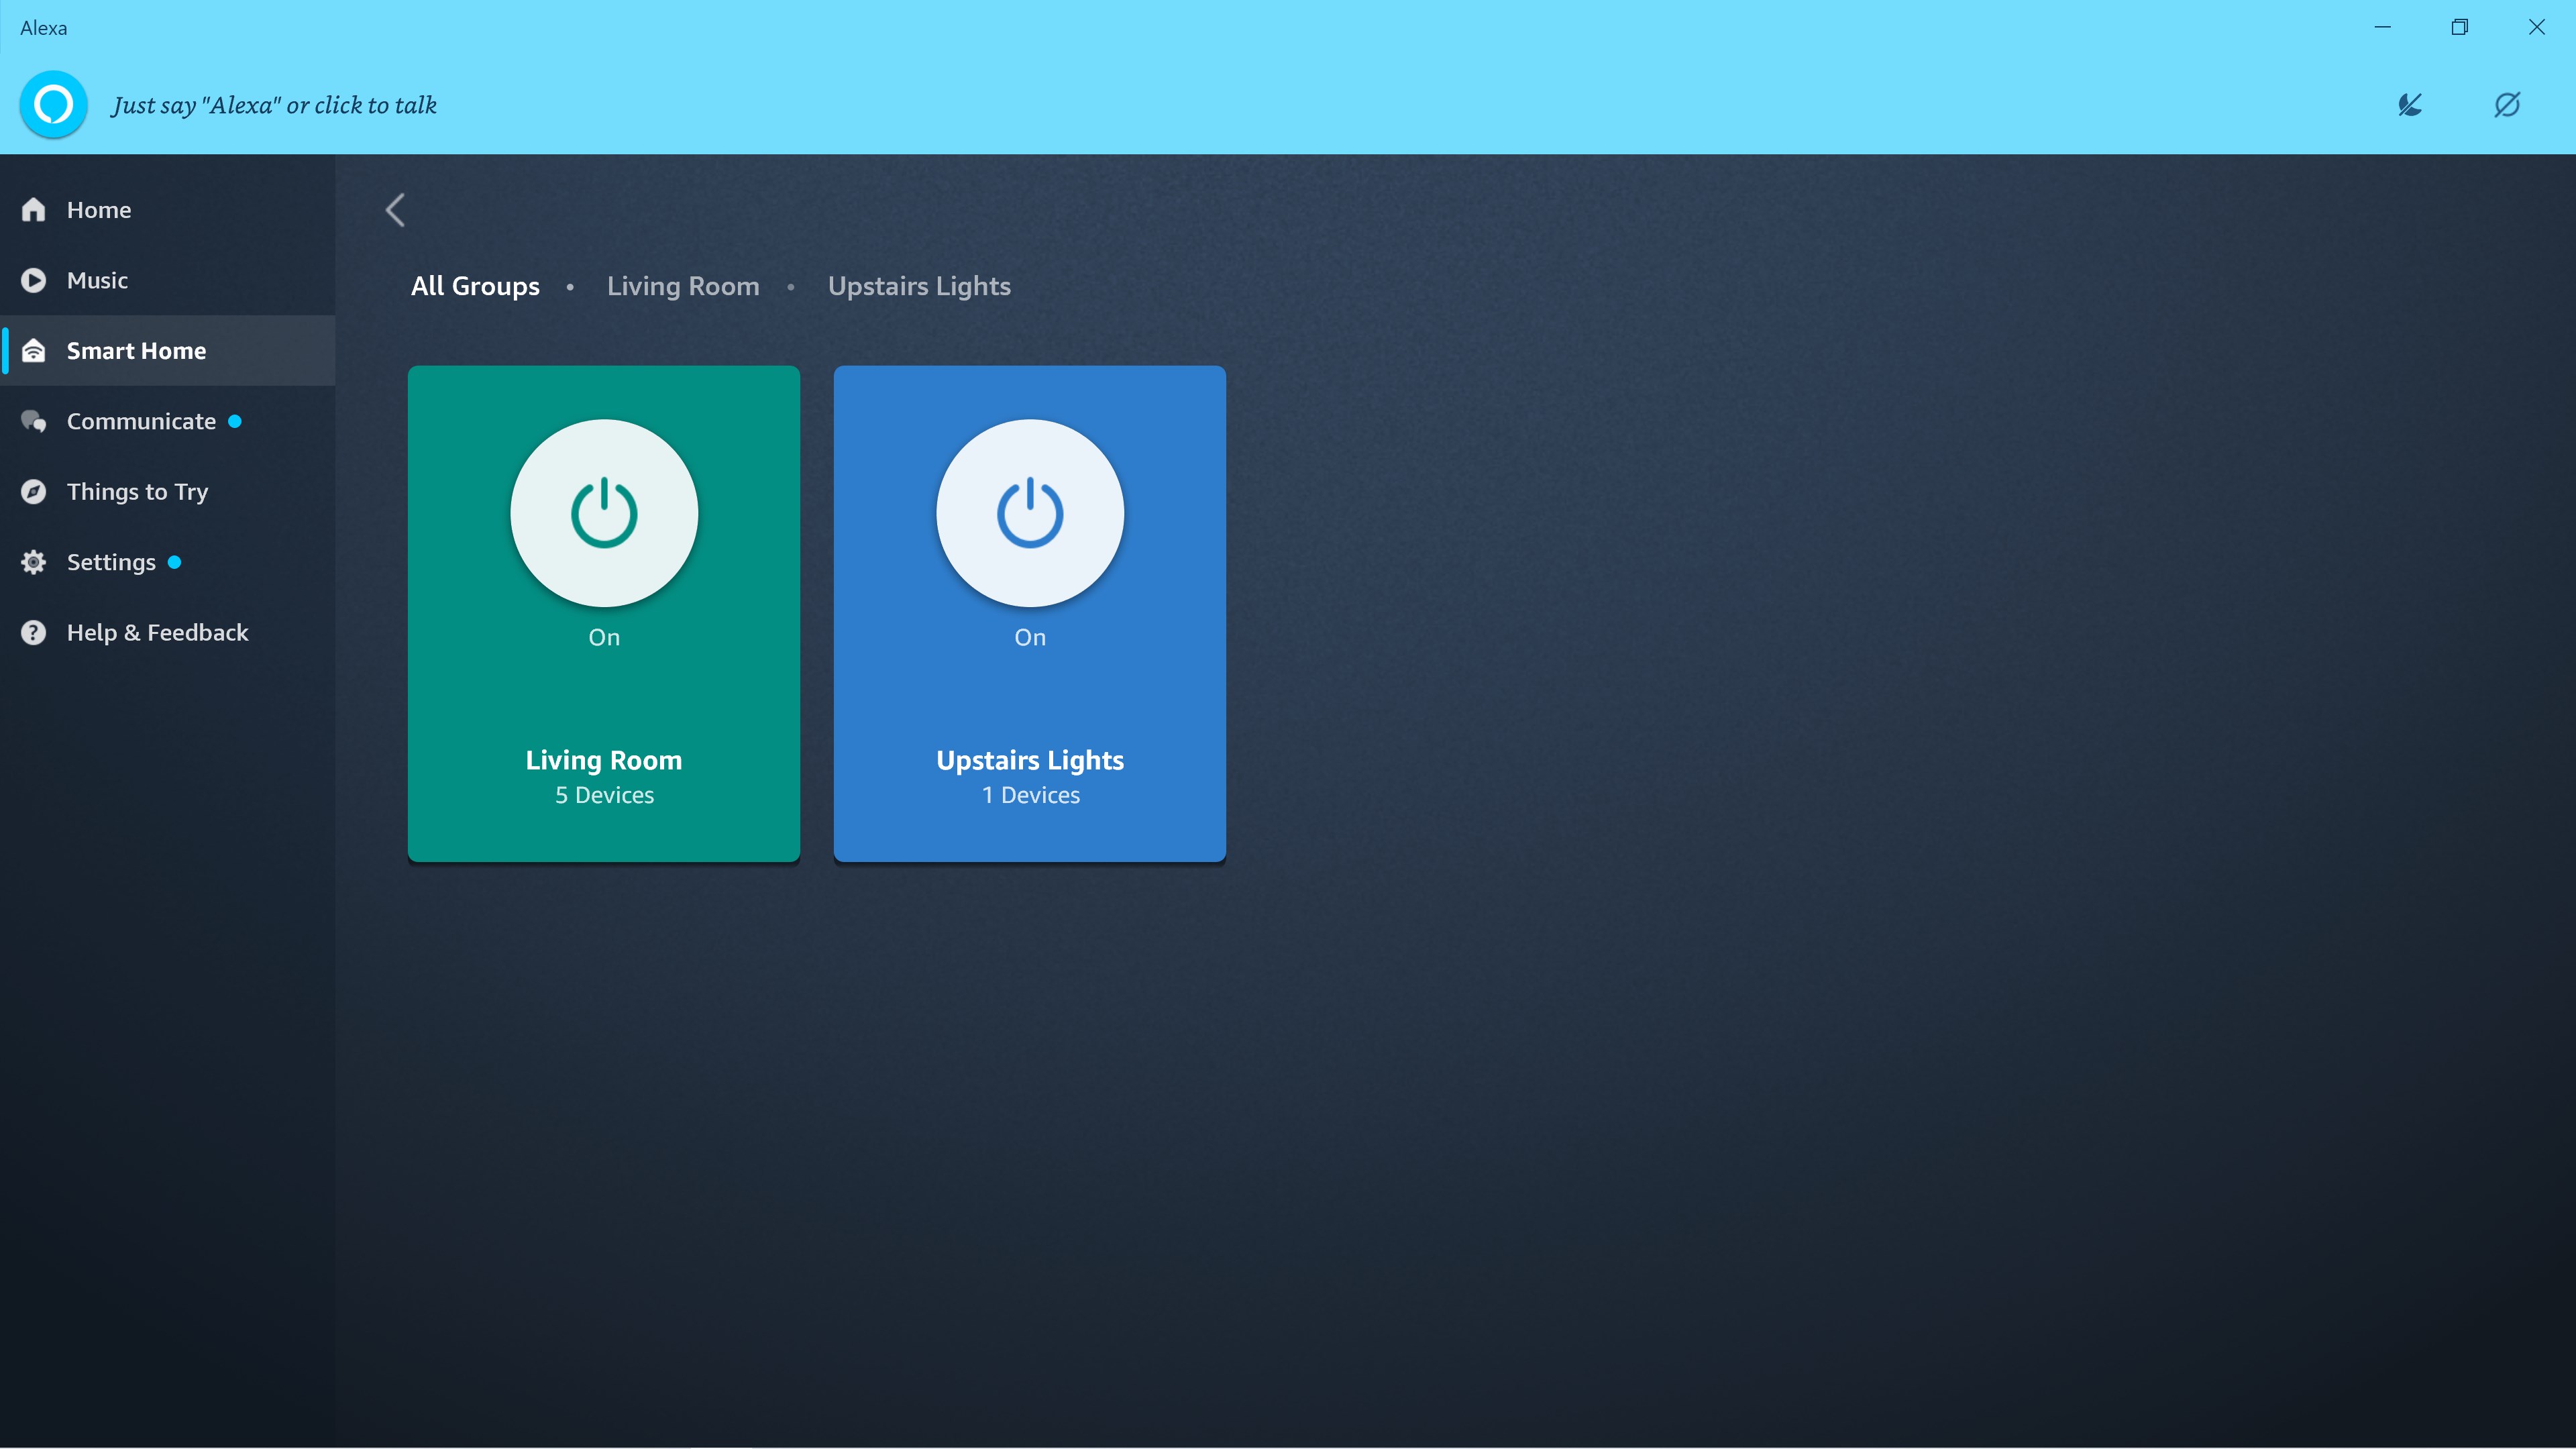
Task: Switch to the Living Room group tab
Action: (682, 286)
